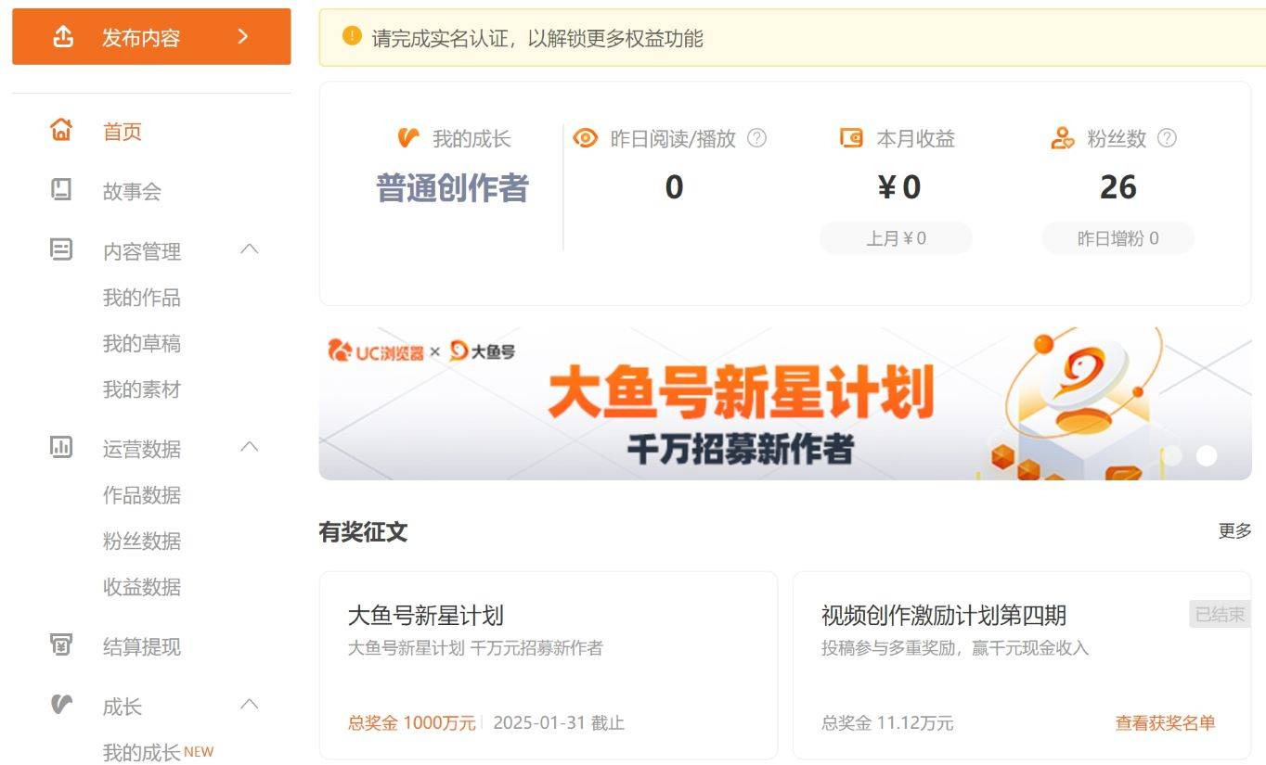Click the 2025-01-31 截止 deadline text

coord(559,722)
